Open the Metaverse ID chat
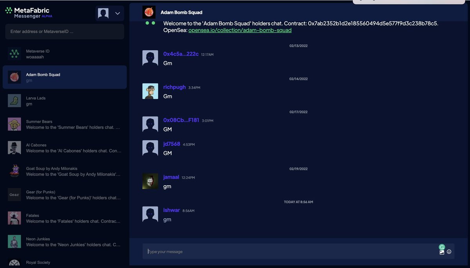470x268 pixels. click(65, 54)
